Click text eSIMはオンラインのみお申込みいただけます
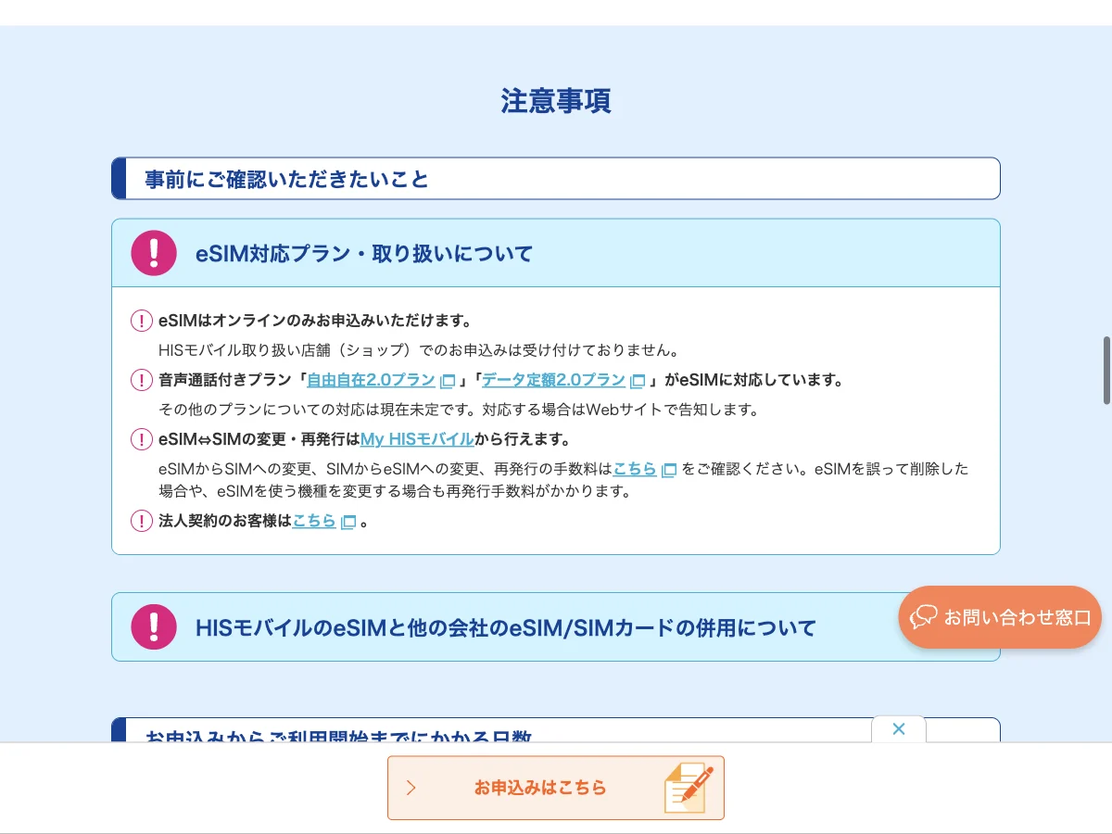Image resolution: width=1112 pixels, height=834 pixels. point(316,321)
